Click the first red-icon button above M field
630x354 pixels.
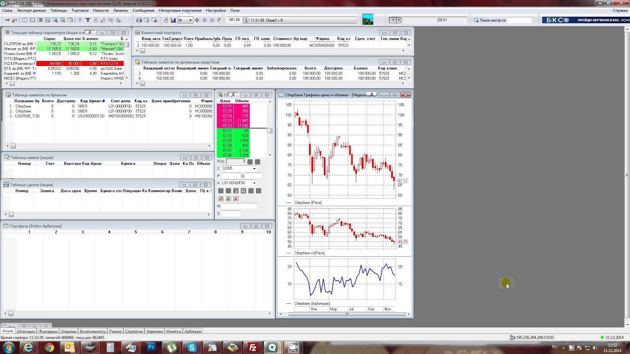(220, 199)
